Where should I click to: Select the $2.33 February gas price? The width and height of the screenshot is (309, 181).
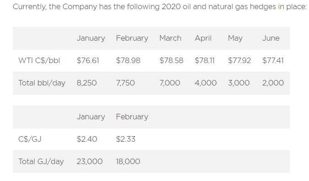(126, 139)
